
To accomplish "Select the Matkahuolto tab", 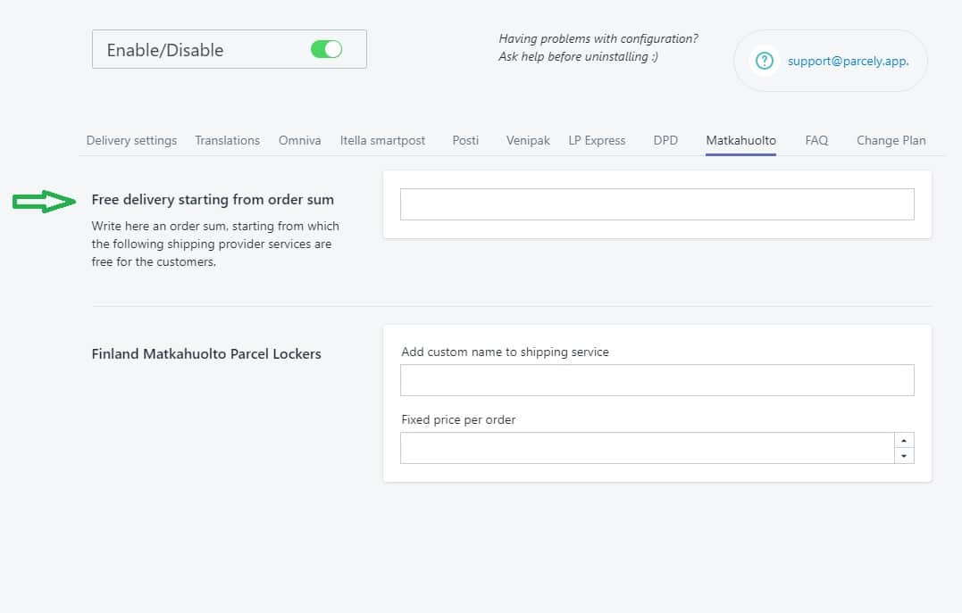I will (x=740, y=140).
